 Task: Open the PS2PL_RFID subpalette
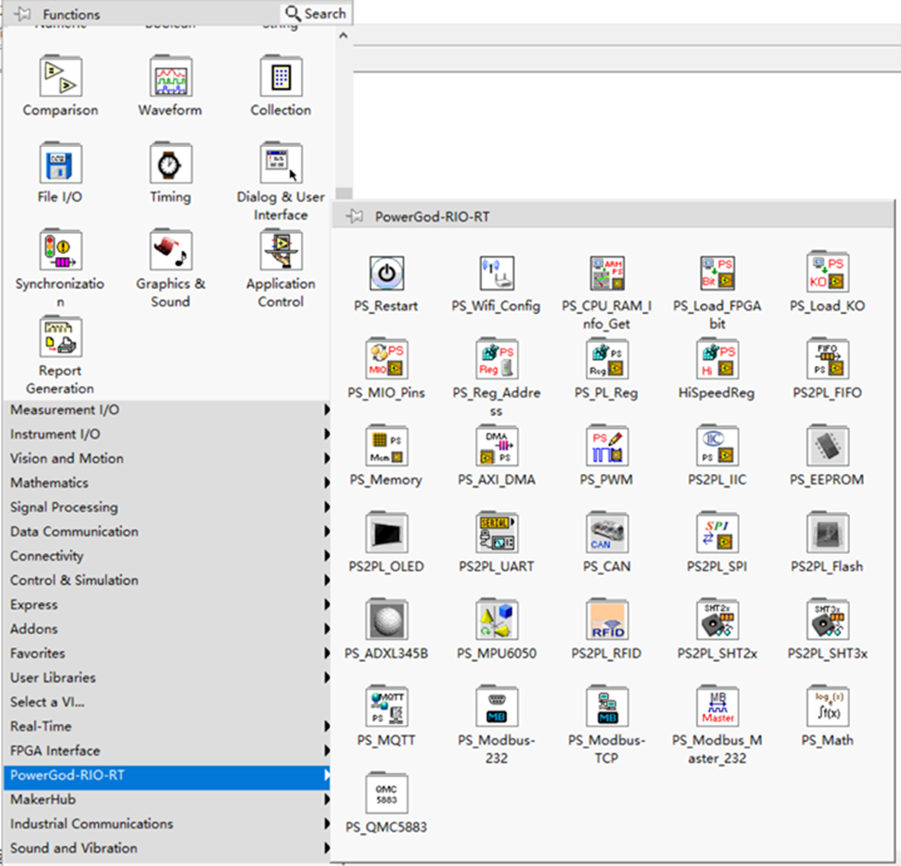607,618
